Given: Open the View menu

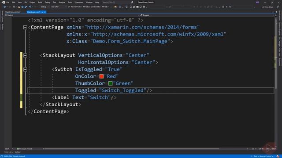Looking at the screenshot, I should [19, 2].
